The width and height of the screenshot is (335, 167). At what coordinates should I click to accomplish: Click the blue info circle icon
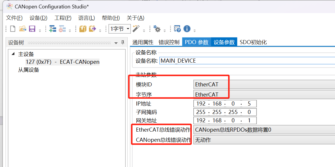187,29
